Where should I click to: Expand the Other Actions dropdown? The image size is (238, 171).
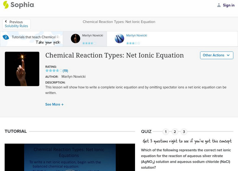tap(217, 55)
